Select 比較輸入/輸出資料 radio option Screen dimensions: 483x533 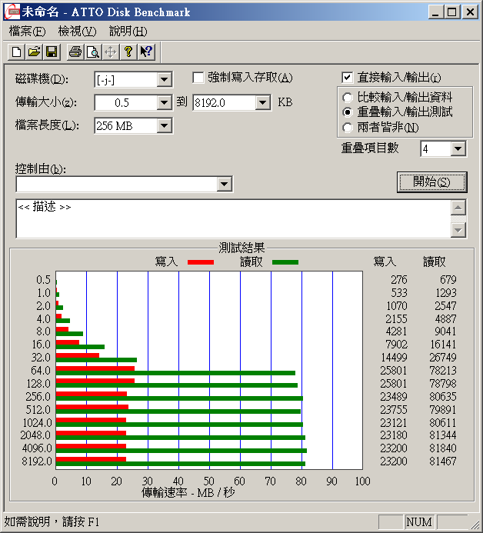[348, 98]
